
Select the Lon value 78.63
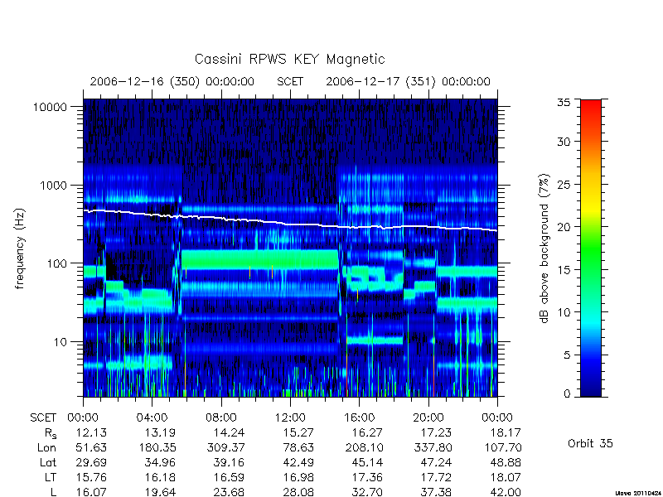tap(298, 447)
